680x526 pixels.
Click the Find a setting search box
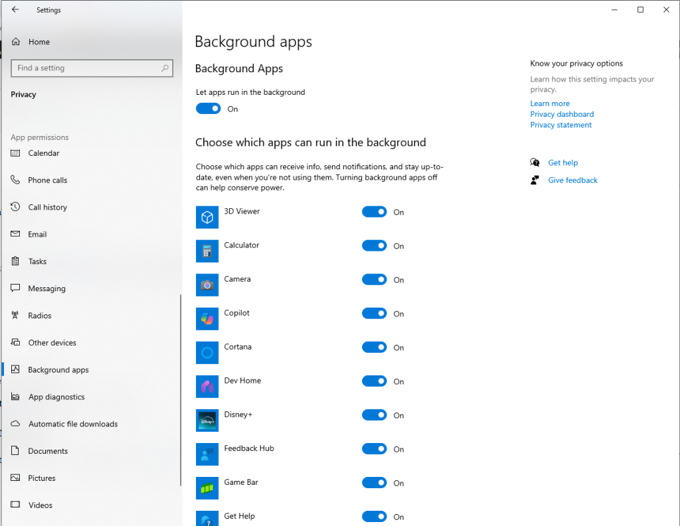pos(86,68)
